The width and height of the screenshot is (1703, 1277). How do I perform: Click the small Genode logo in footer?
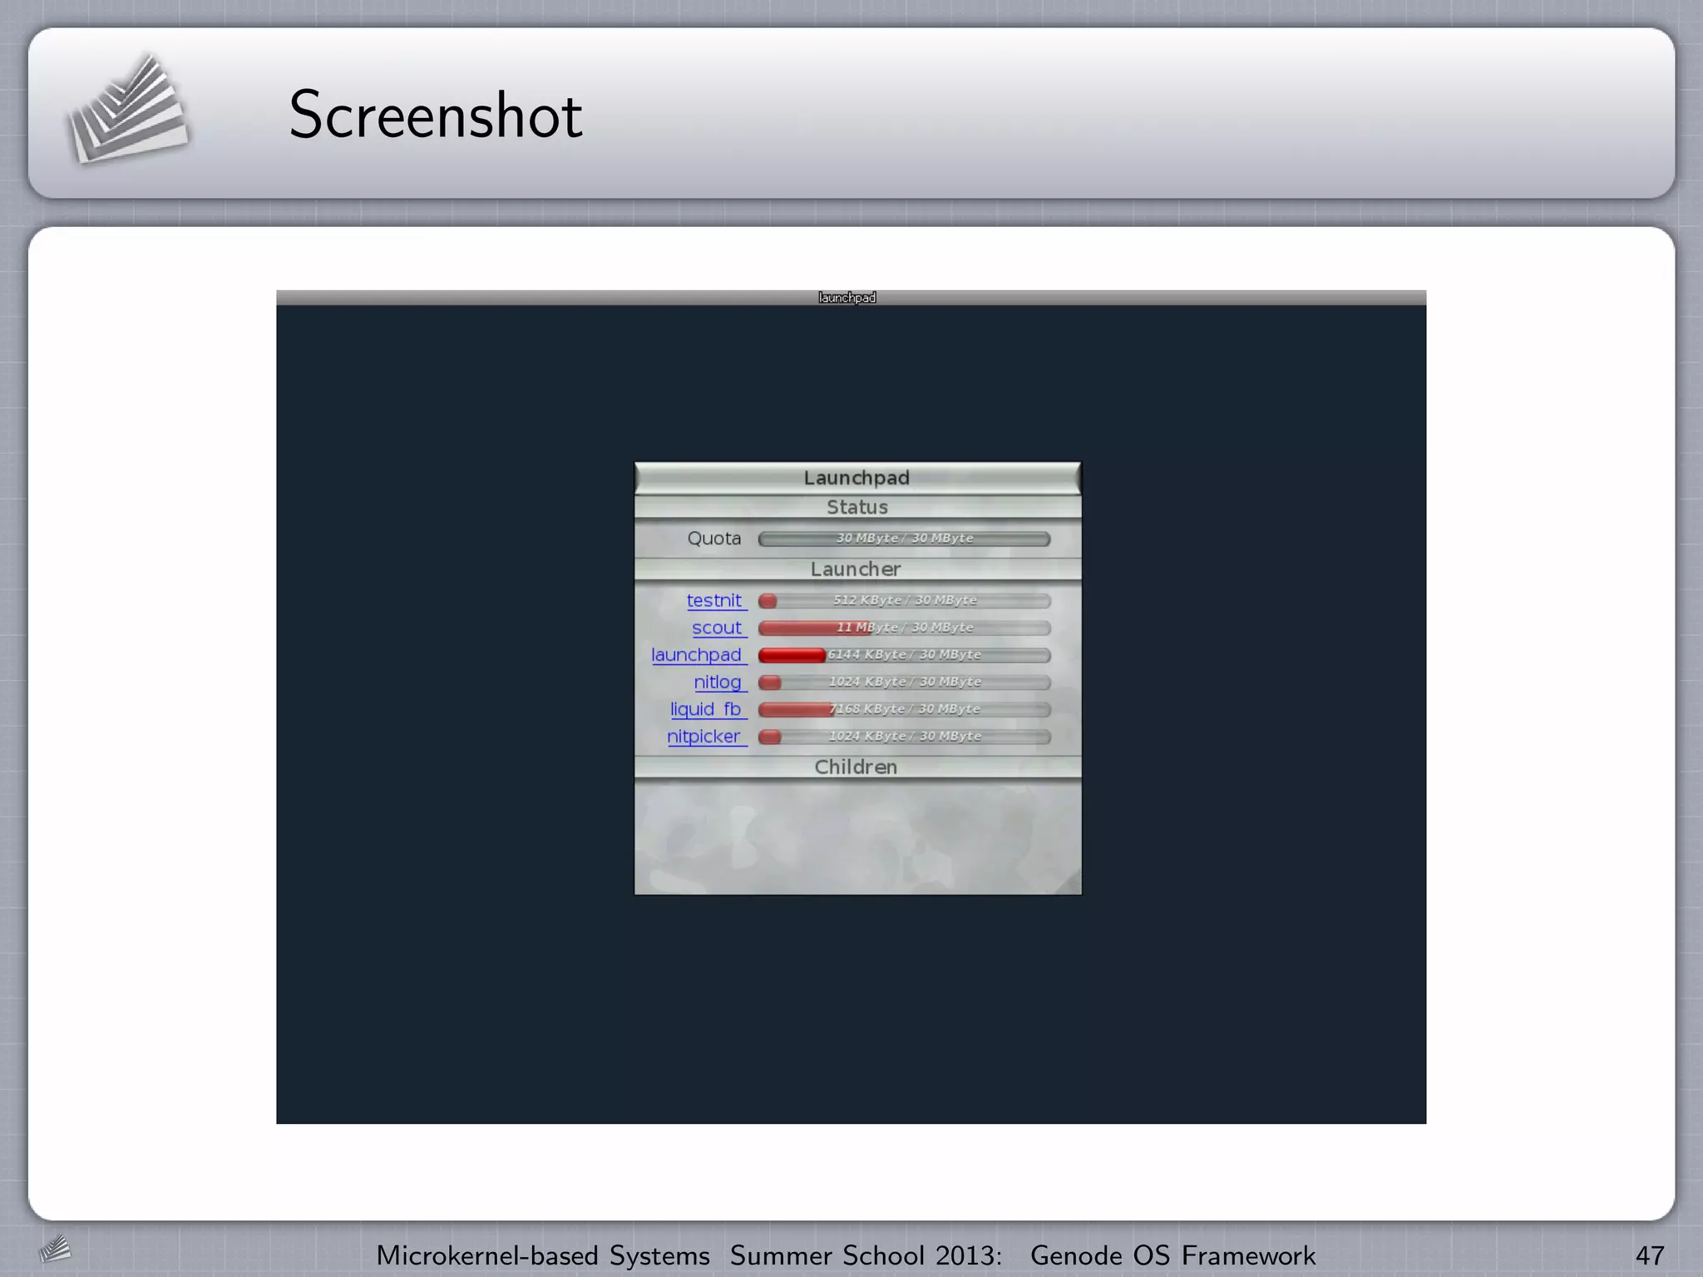(56, 1249)
